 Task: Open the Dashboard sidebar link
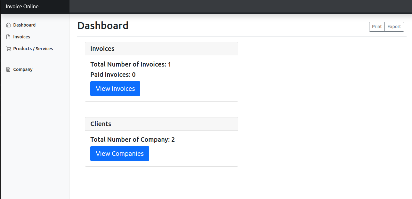coord(24,25)
